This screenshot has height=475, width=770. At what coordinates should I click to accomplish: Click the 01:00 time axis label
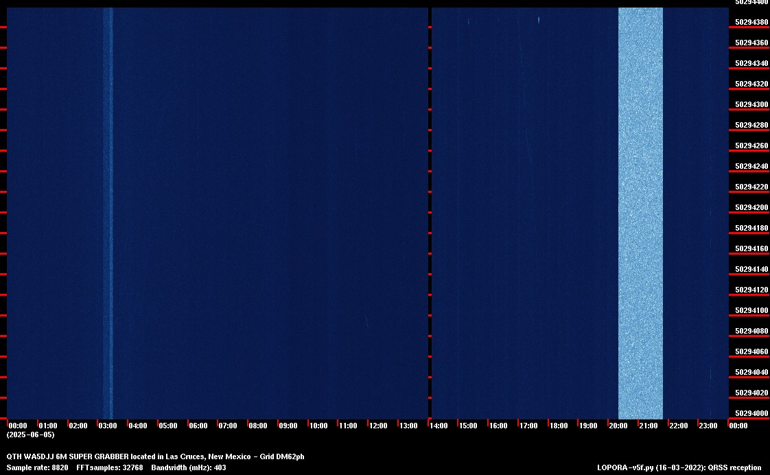click(x=47, y=426)
